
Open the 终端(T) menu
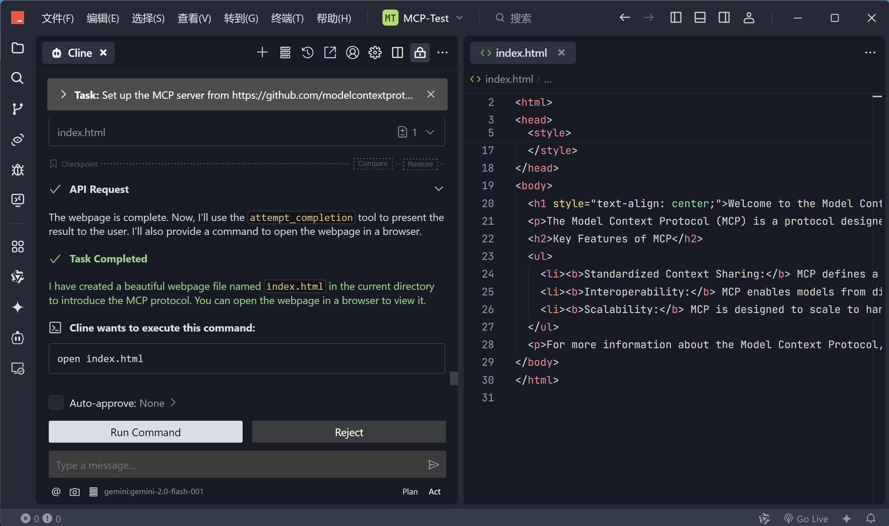tap(287, 18)
